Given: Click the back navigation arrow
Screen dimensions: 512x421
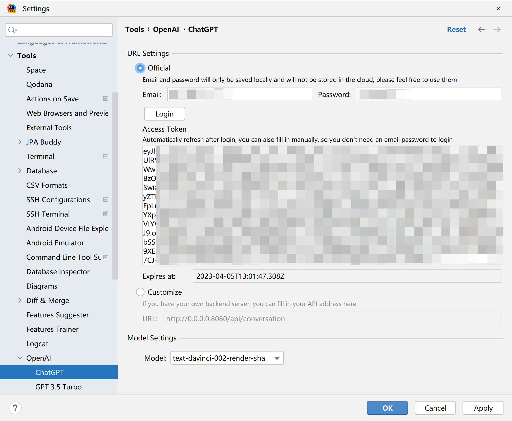Looking at the screenshot, I should (482, 29).
